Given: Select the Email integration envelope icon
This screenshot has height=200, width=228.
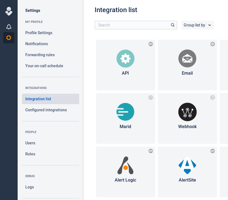Looking at the screenshot, I should pos(187,58).
